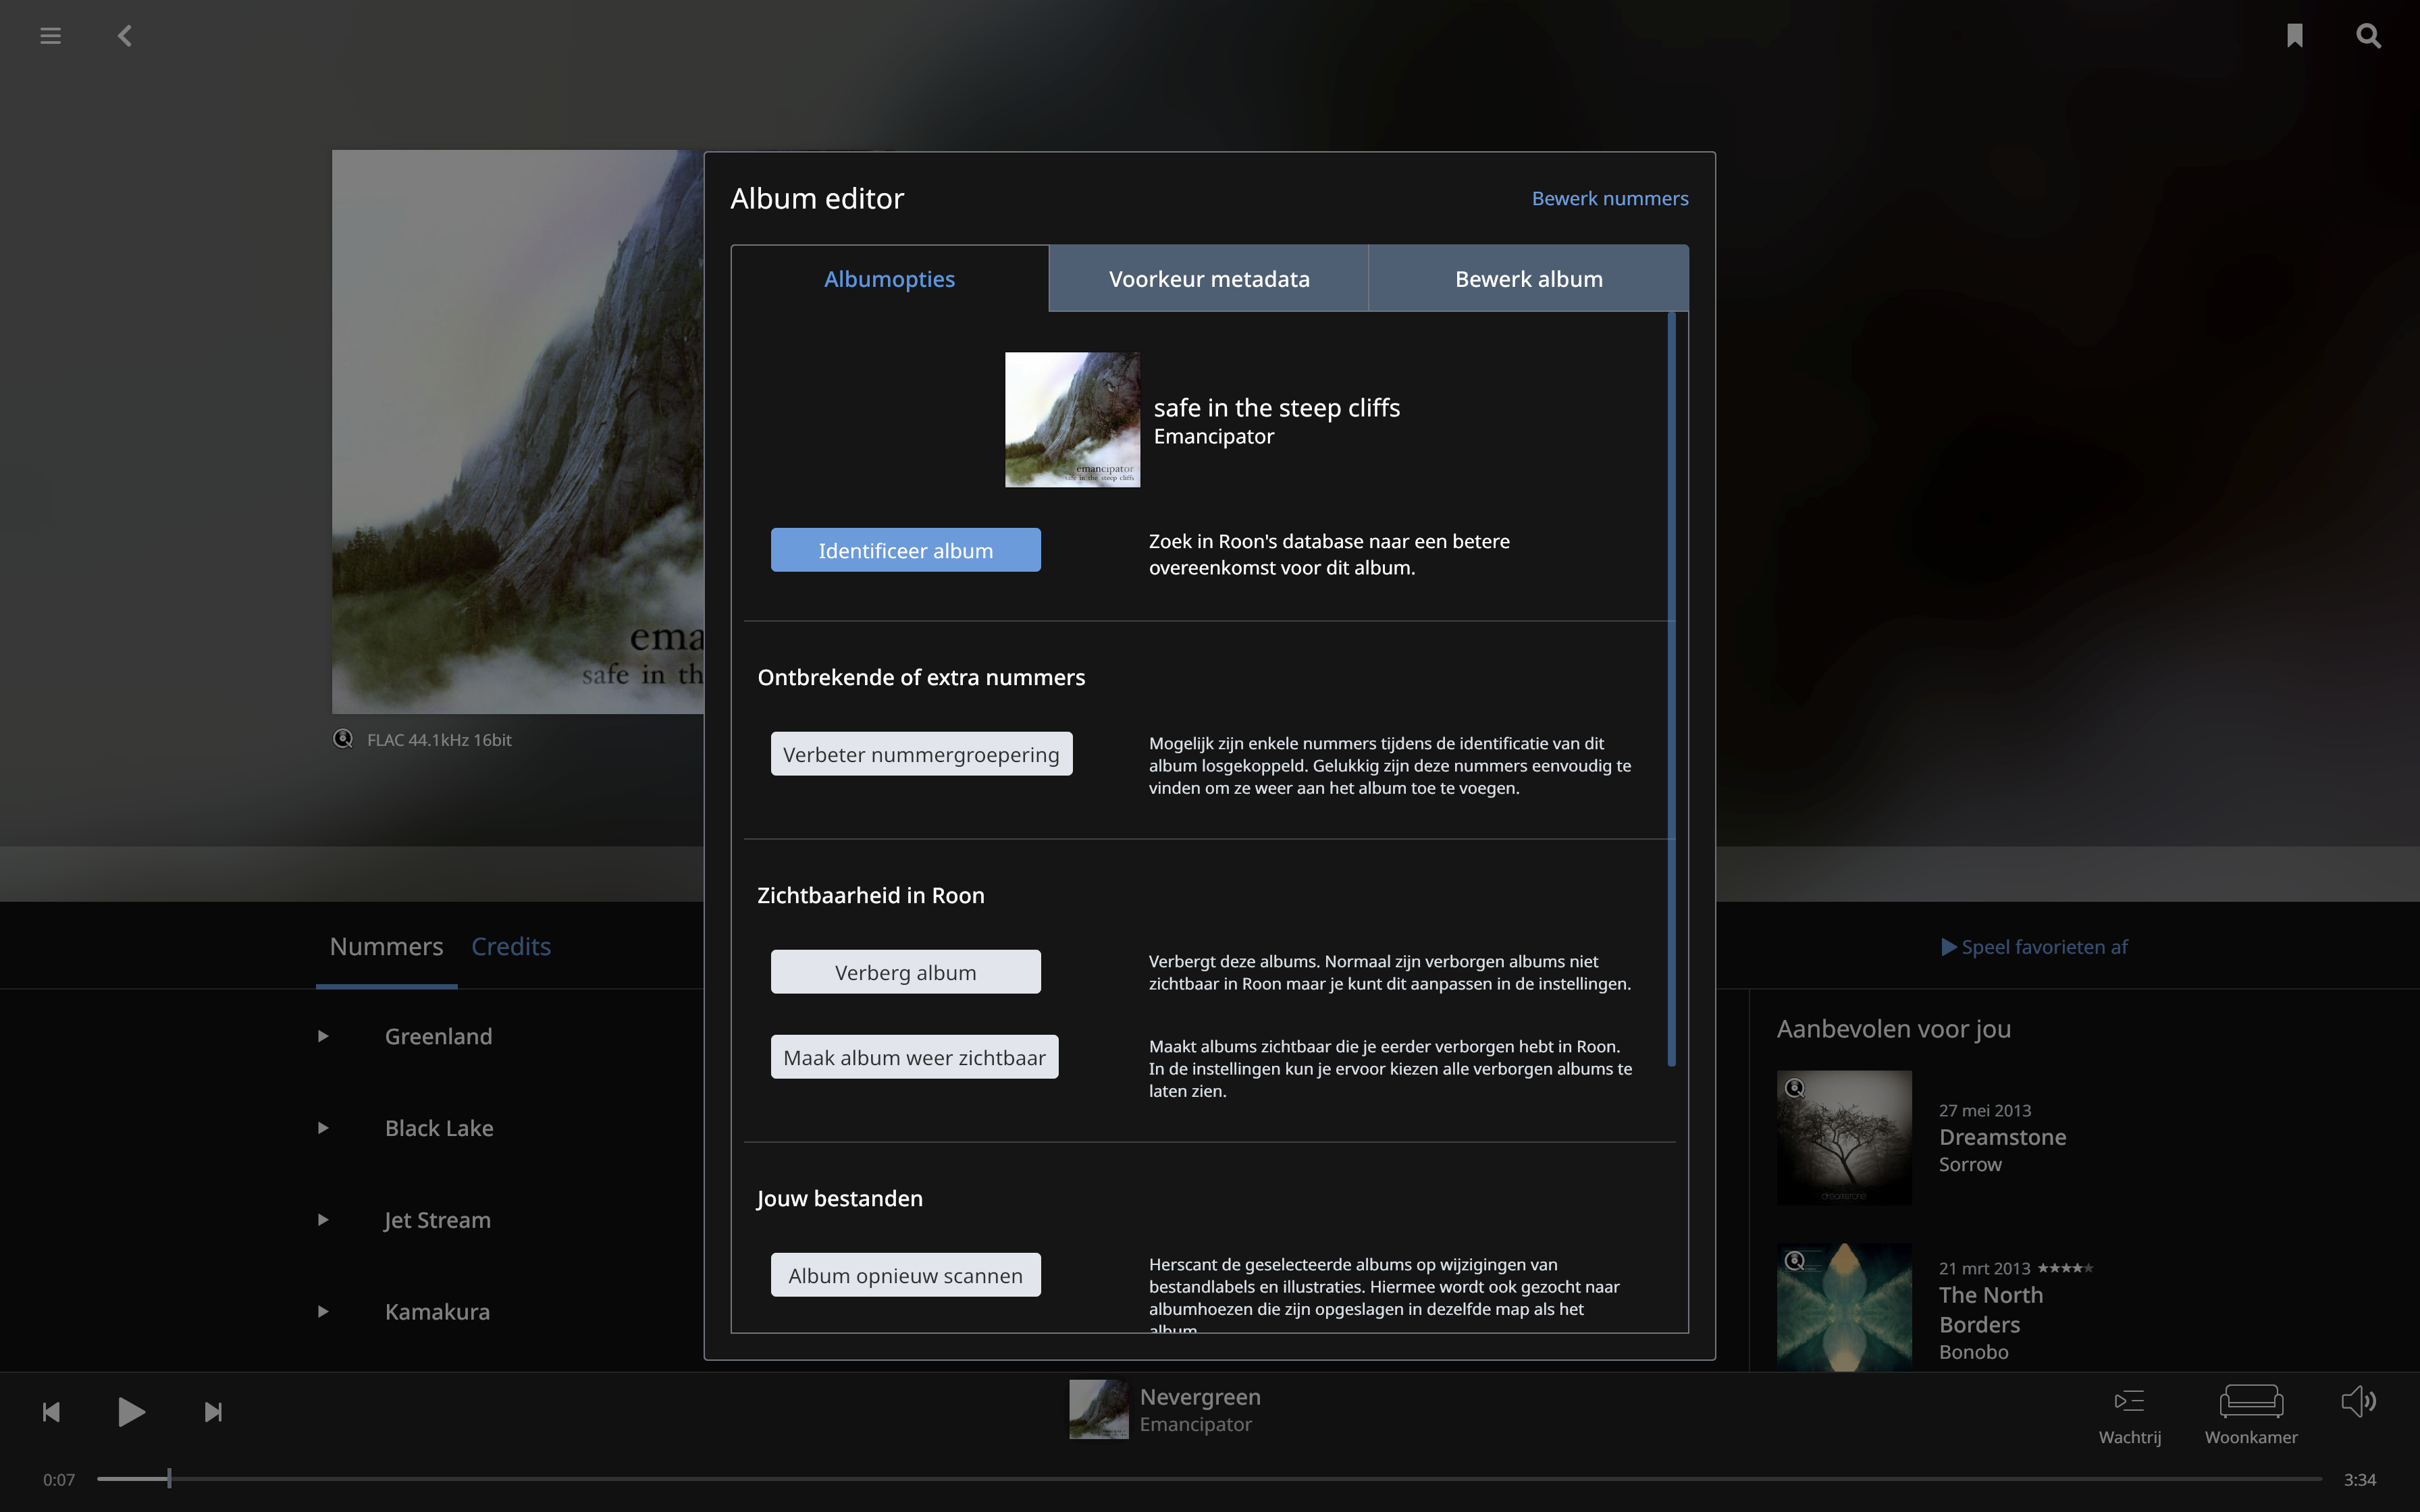Play the Greenland track arrow

323,1036
